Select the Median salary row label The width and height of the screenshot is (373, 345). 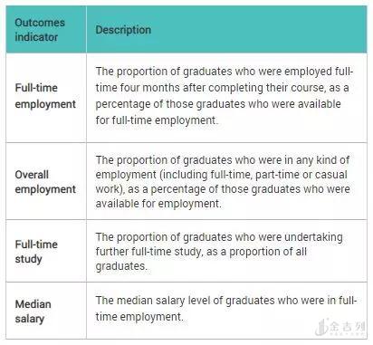(33, 311)
